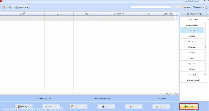
Task: Sort by the آدرس column header
Action: coord(22,14)
